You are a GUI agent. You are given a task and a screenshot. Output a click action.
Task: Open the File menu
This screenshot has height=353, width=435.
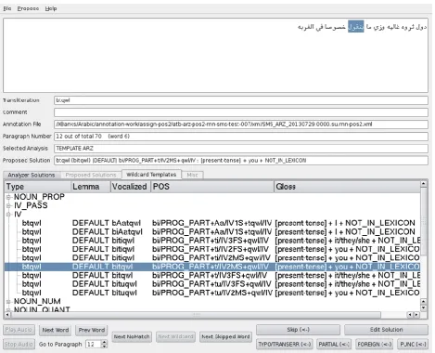tap(7, 8)
